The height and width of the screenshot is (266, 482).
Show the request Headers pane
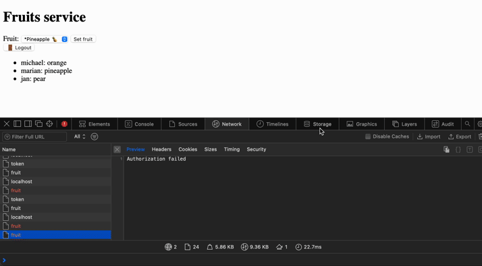click(161, 149)
